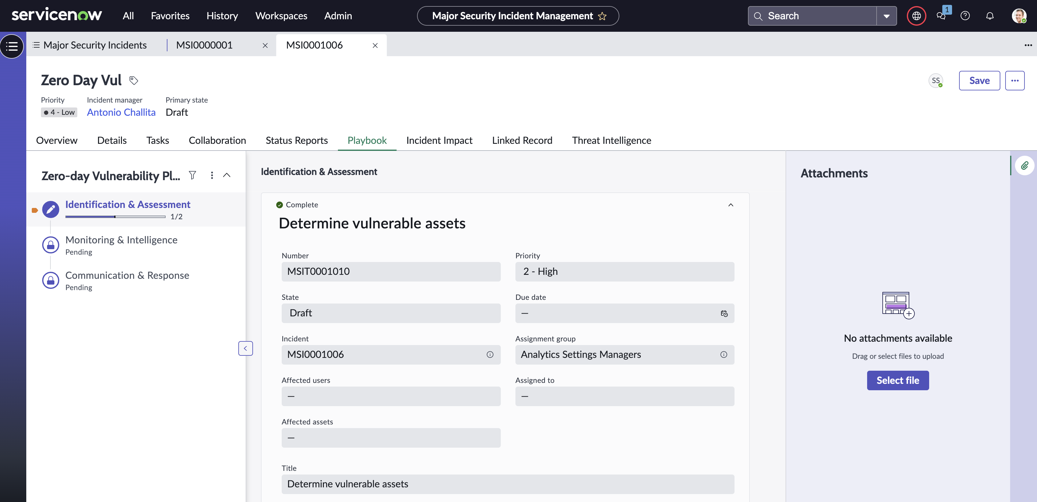Open the Antonio Challita manager link

(121, 112)
